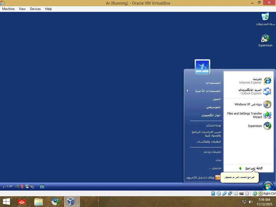
Task: Open the Devices menu
Action: coord(35,9)
